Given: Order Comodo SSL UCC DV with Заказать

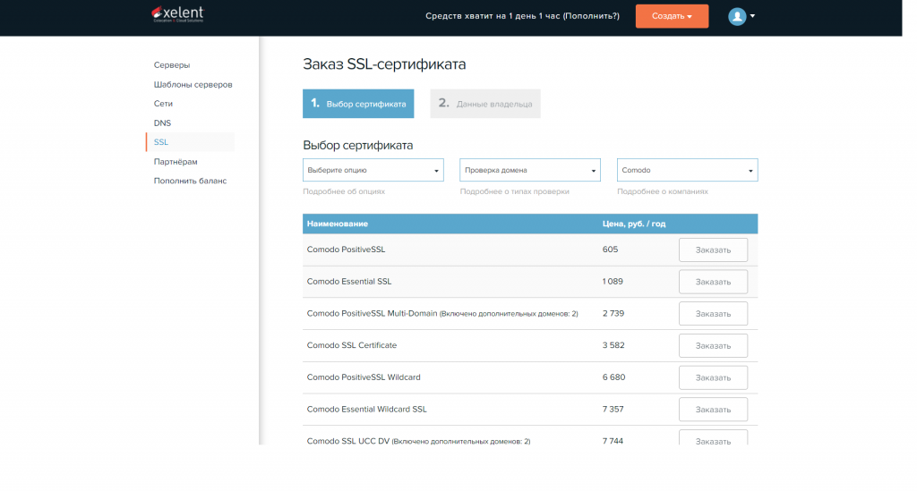Looking at the screenshot, I should tap(713, 438).
